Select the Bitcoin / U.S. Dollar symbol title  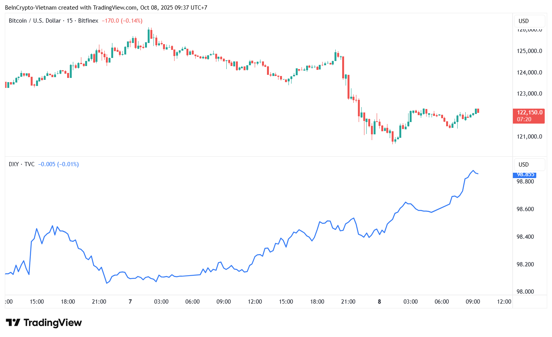tap(35, 21)
